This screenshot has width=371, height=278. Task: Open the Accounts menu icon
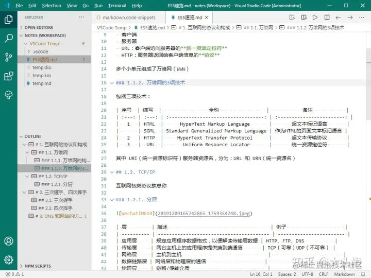[9, 241]
